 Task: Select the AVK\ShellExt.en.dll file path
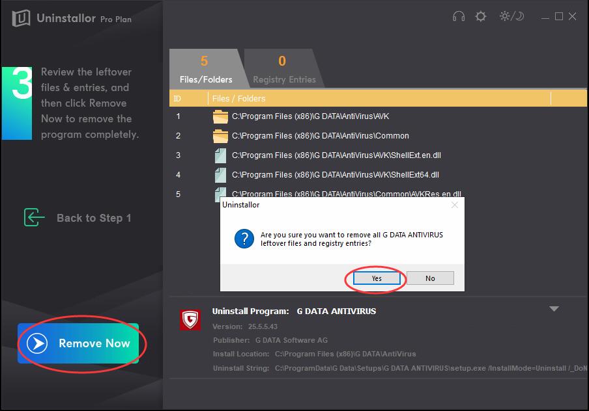(x=336, y=155)
